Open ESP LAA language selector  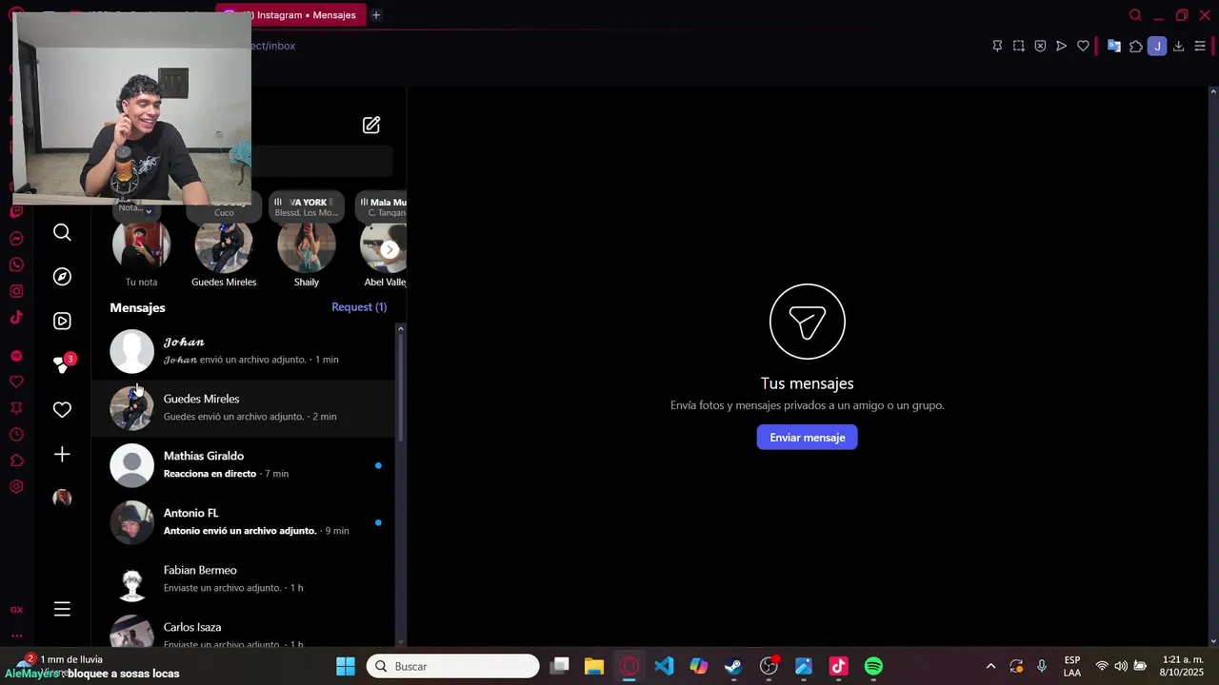[1072, 666]
